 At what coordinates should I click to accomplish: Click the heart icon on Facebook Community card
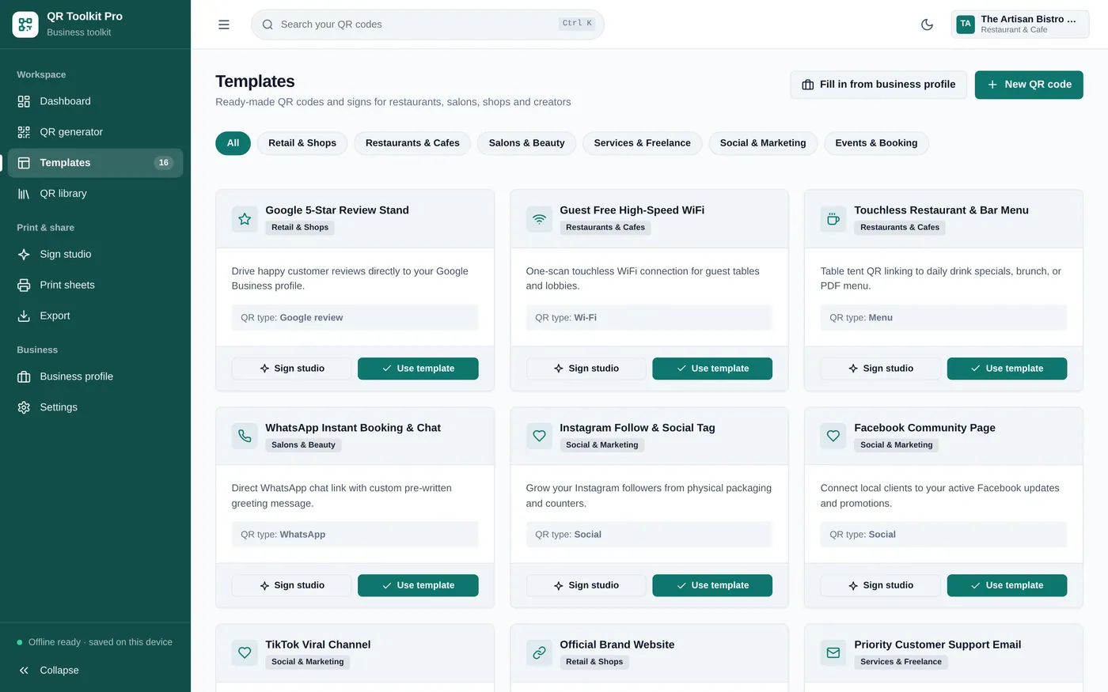pos(833,436)
